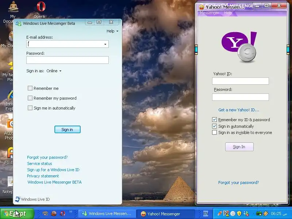
Task: Expand the E-mail address dropdown arrow
Action: (x=105, y=44)
